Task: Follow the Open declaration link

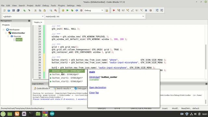Action: 97,87
